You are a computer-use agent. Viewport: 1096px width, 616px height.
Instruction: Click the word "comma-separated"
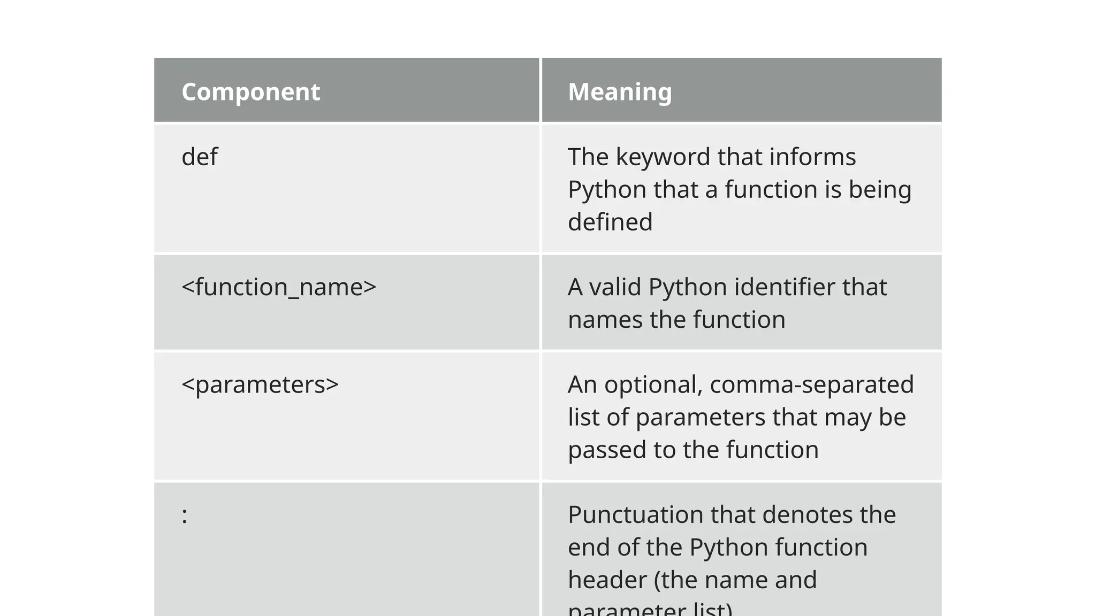pyautogui.click(x=812, y=385)
